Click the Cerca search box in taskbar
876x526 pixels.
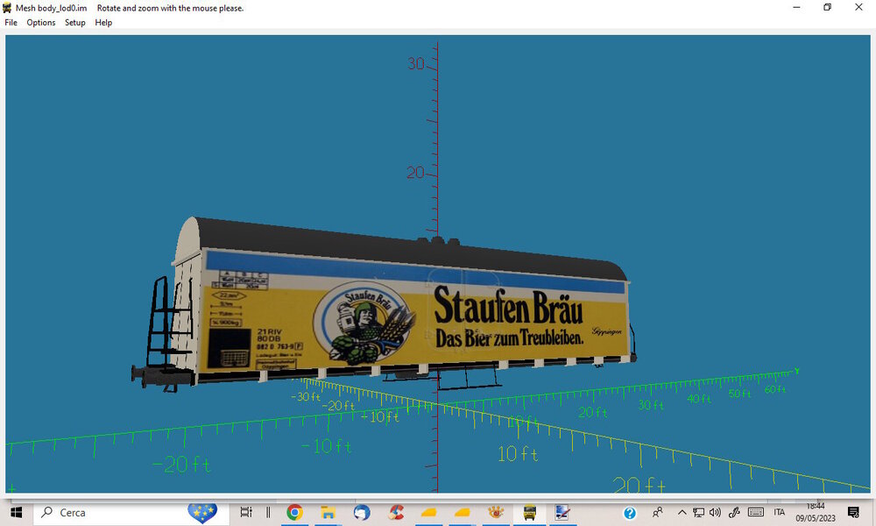[131, 513]
